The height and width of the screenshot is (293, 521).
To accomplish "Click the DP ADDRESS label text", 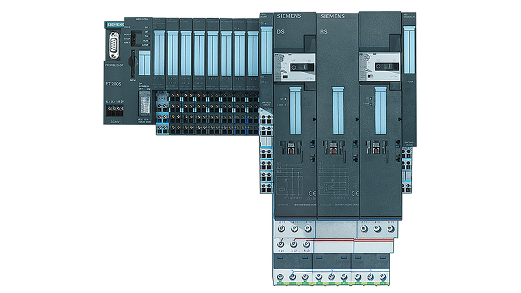I will click(144, 85).
